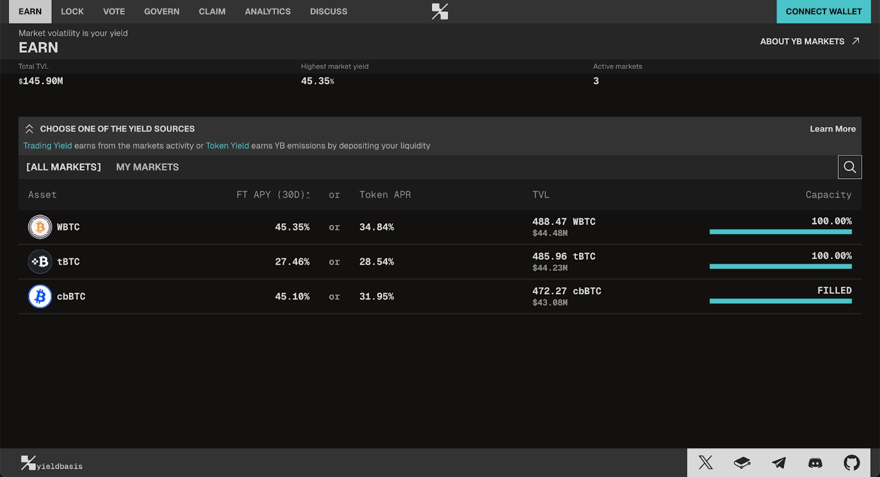880x477 pixels.
Task: Switch to the MY MARKETS tab
Action: click(147, 167)
